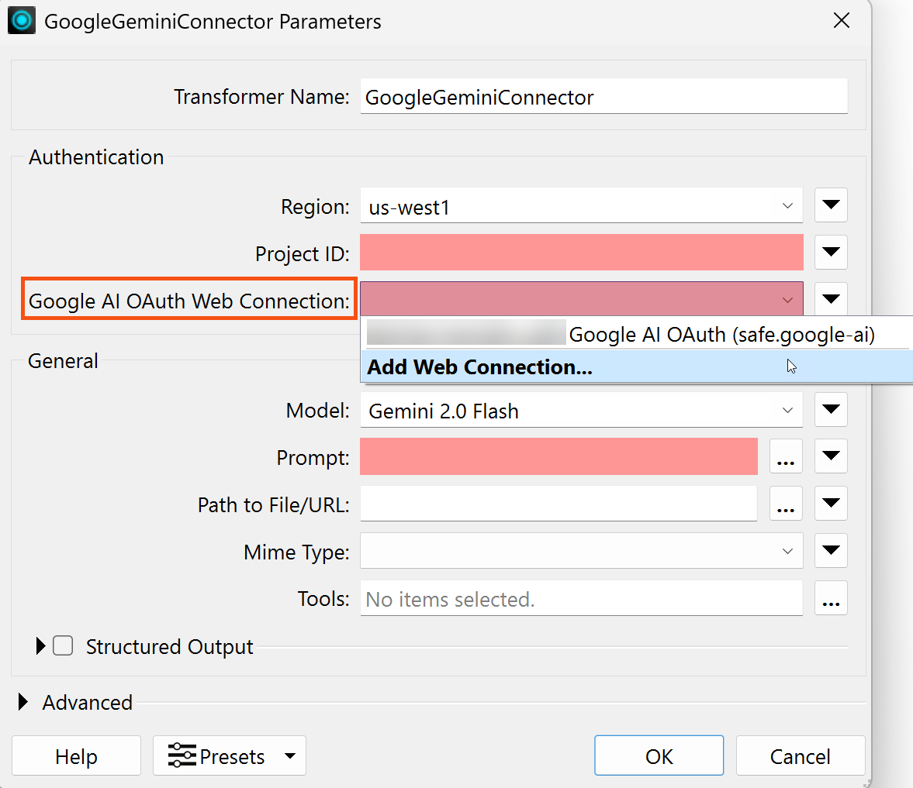The height and width of the screenshot is (788, 913).
Task: Open the Region dropdown showing us-west1
Action: [x=581, y=205]
